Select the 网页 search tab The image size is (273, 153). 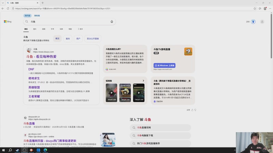(x=26, y=29)
